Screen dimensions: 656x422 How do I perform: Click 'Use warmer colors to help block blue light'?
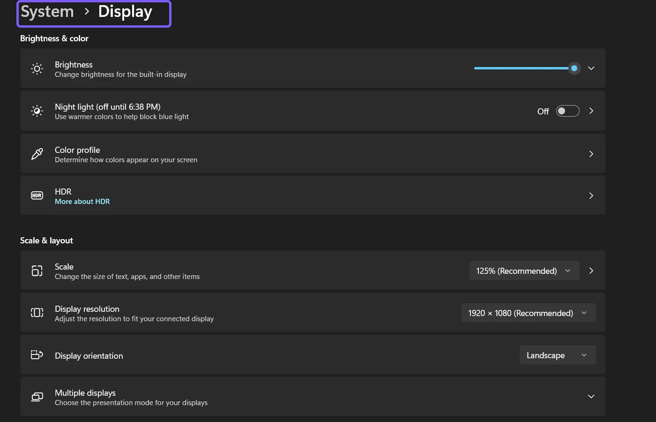click(122, 117)
